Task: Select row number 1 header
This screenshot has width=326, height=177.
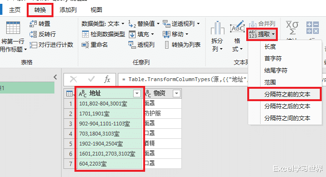Action: (70, 104)
